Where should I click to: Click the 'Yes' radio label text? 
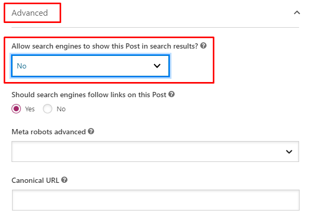(30, 109)
